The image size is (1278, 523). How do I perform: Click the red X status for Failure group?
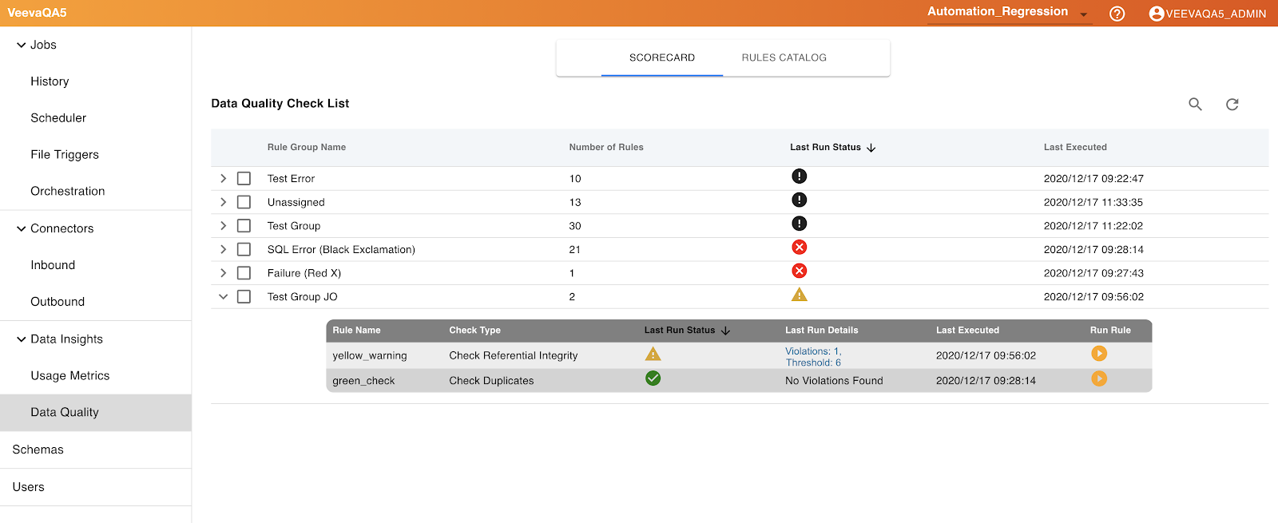[799, 271]
